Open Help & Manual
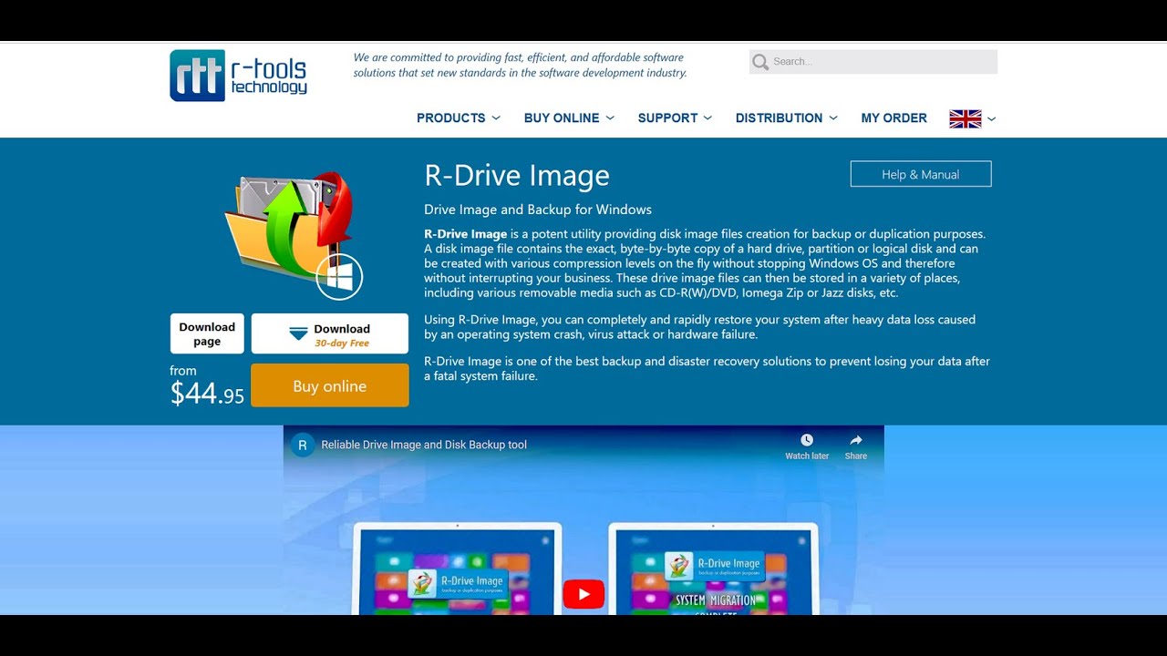The width and height of the screenshot is (1167, 656). [921, 174]
